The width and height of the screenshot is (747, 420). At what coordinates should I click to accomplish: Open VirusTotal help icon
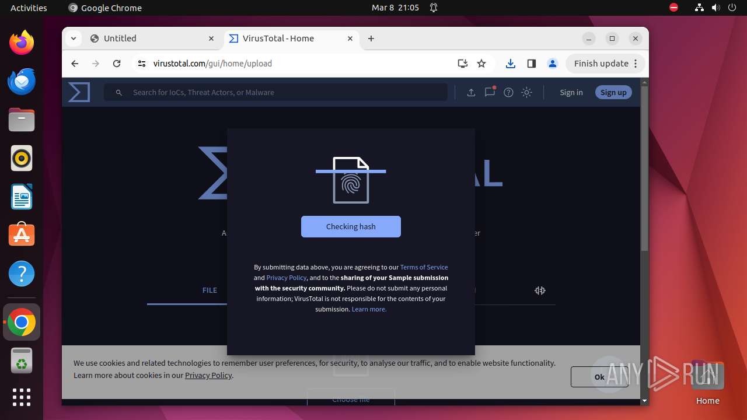[508, 92]
